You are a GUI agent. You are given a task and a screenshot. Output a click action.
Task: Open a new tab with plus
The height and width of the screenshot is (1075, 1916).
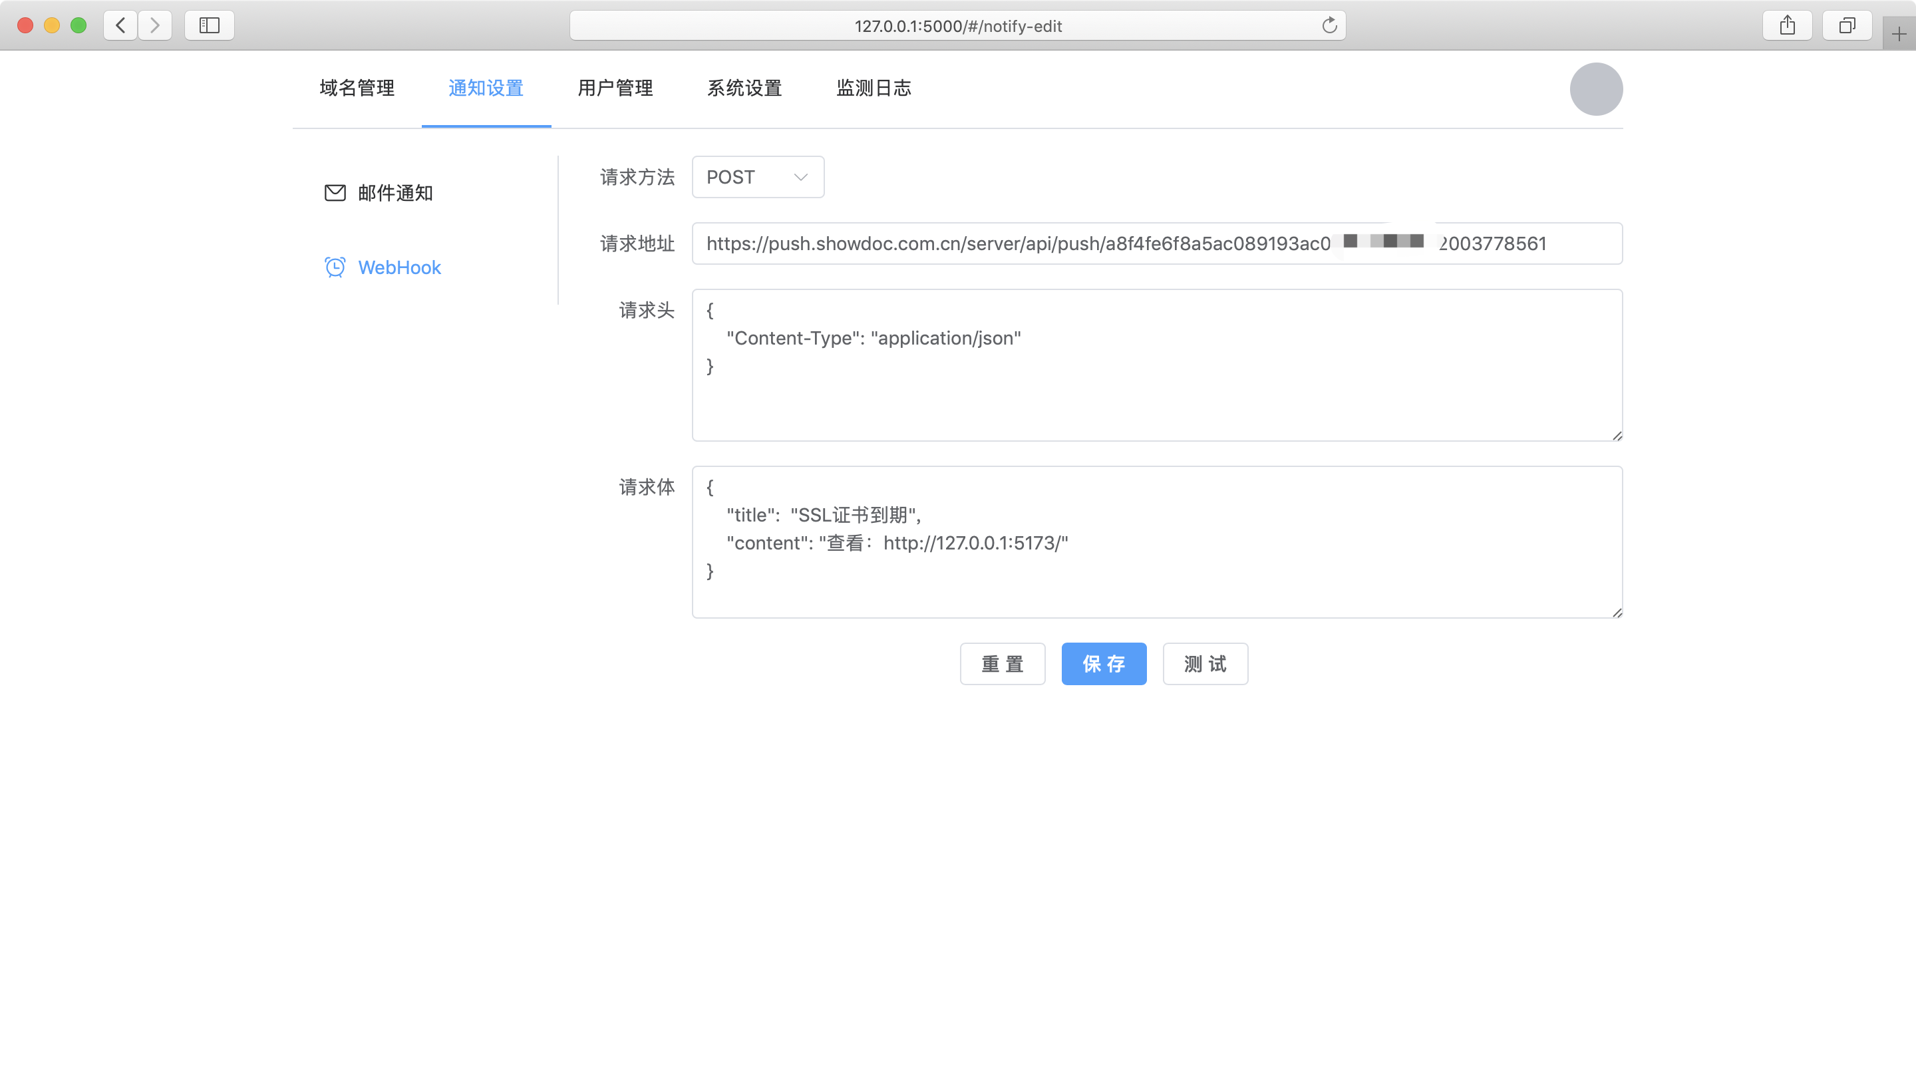pyautogui.click(x=1899, y=34)
